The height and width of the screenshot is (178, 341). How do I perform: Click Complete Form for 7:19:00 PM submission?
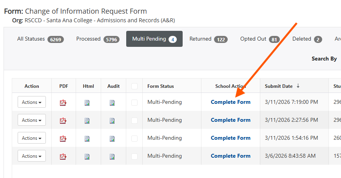click(230, 102)
